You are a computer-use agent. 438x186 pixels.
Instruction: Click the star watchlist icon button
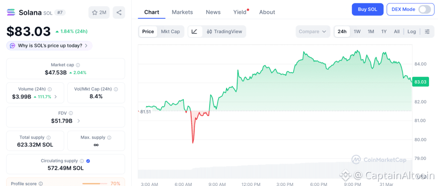pyautogui.click(x=99, y=12)
